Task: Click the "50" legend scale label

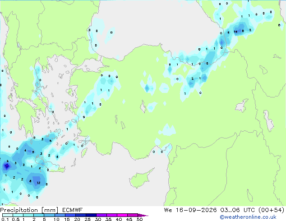Action: pyautogui.click(x=139, y=219)
